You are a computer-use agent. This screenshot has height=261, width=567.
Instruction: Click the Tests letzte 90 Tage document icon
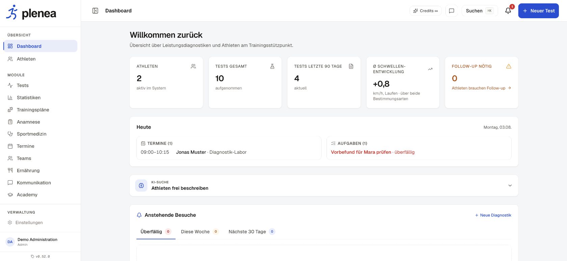click(351, 67)
